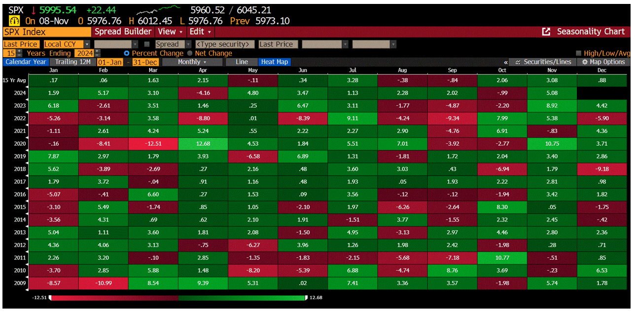The height and width of the screenshot is (313, 635).
Task: Click the 2024 year ending input field
Action: click(x=85, y=53)
